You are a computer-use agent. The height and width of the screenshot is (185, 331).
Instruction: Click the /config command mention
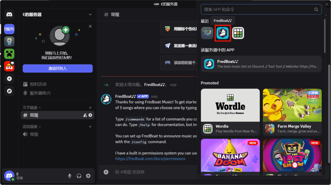(139, 142)
